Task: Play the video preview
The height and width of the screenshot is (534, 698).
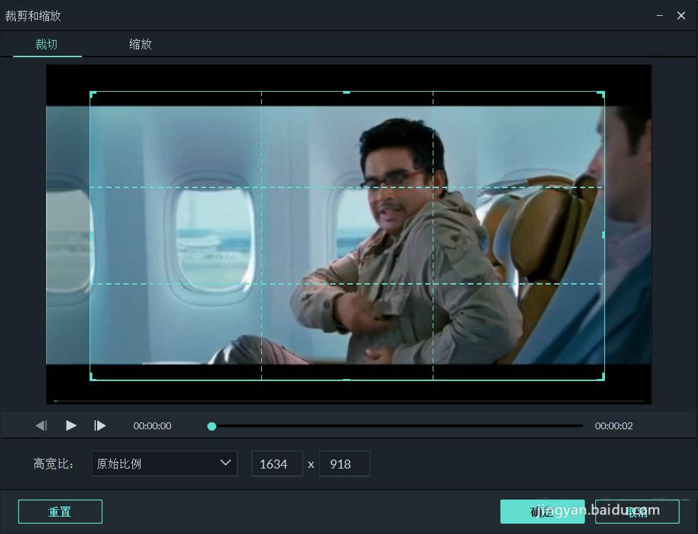Action: click(x=71, y=426)
